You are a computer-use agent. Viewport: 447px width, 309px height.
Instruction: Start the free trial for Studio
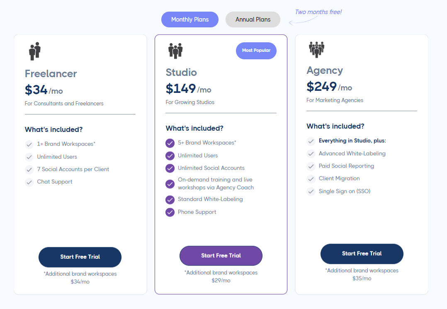pyautogui.click(x=221, y=255)
